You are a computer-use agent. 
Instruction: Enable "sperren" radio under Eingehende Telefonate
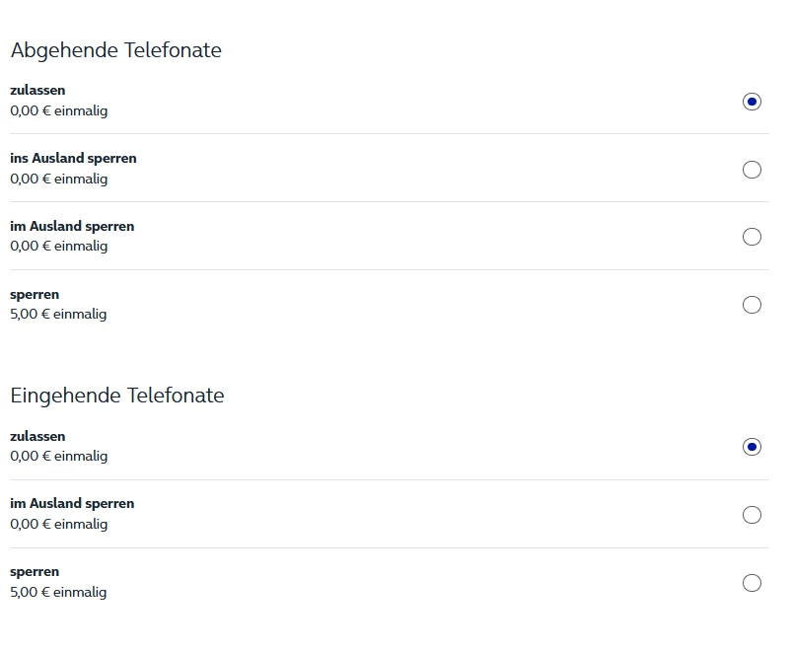(752, 583)
